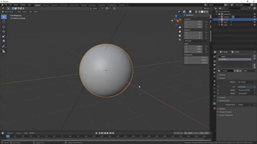
Task: Open the Fac input dropdown
Action: 247,87
